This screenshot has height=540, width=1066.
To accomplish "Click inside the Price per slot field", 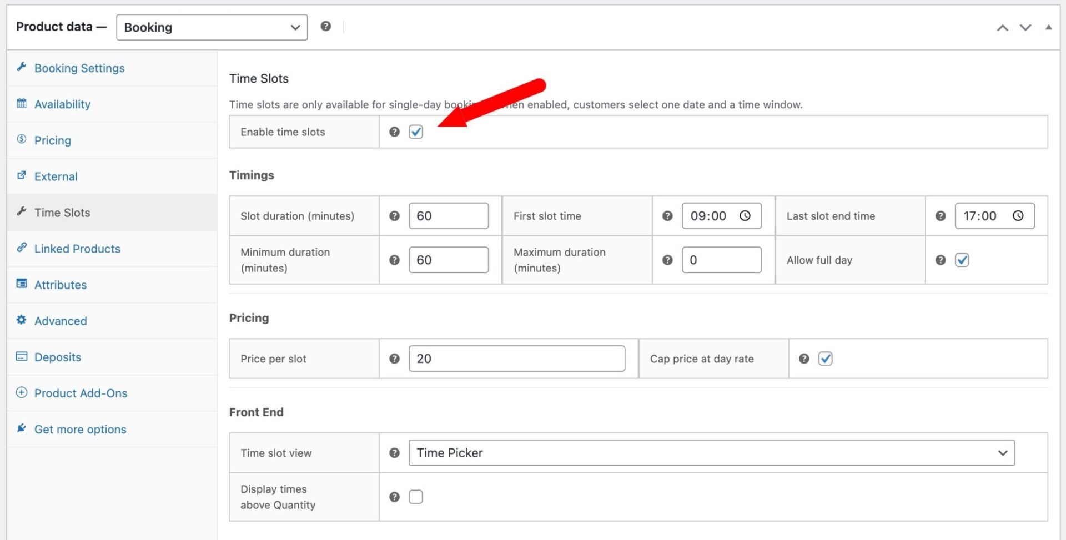I will (516, 359).
